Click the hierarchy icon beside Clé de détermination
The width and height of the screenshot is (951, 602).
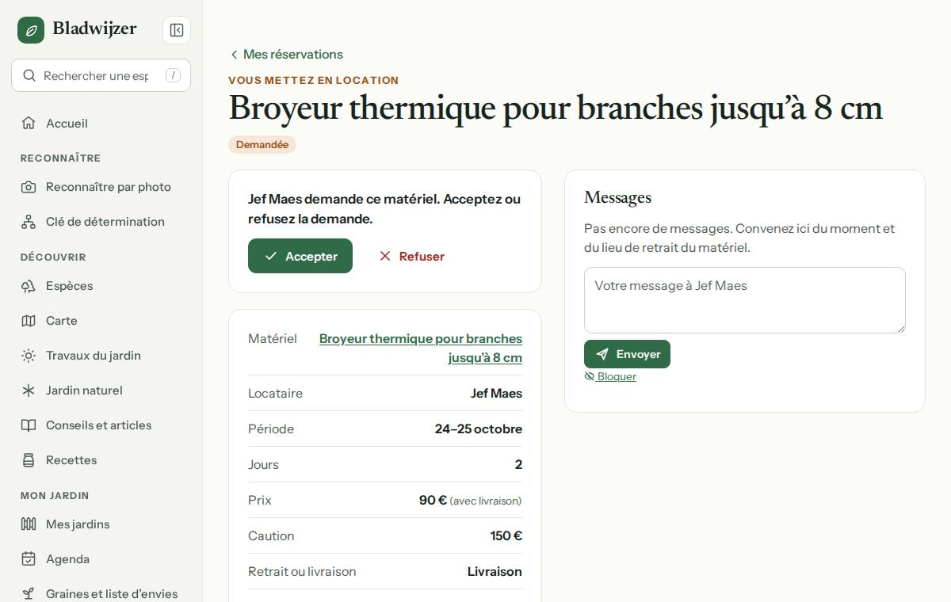click(x=29, y=222)
